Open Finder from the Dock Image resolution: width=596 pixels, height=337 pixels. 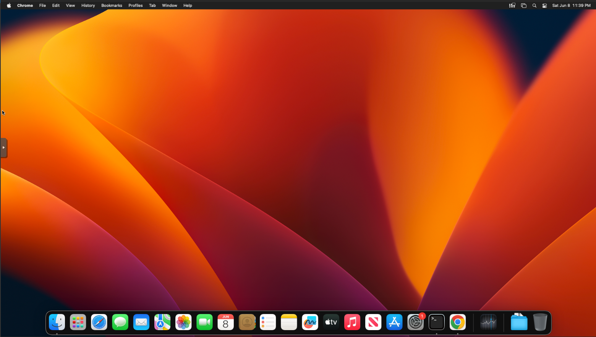[x=57, y=322]
